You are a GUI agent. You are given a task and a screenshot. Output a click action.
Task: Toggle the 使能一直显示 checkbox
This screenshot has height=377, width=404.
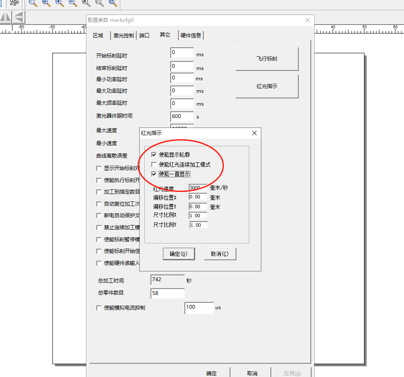pos(154,174)
